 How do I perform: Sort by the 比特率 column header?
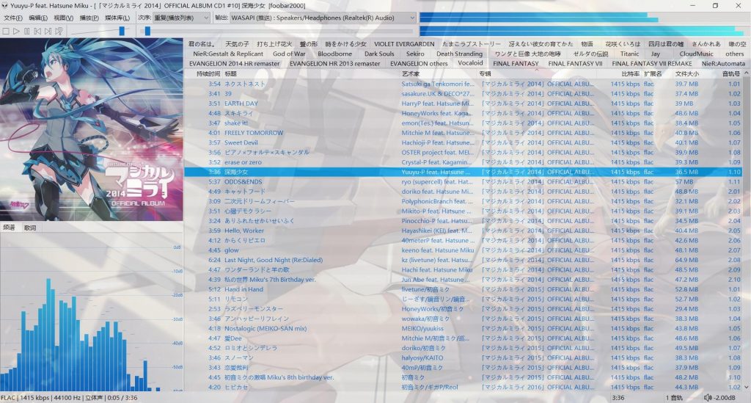630,74
